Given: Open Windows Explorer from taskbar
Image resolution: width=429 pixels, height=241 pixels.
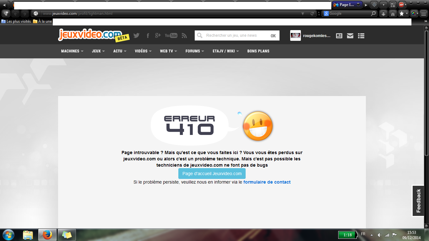Looking at the screenshot, I should pos(28,235).
